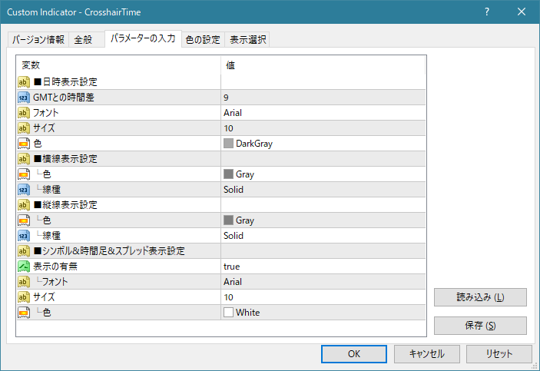Click the boolean icon beside 表示の有無
Viewport: 540px width, 371px height.
coord(24,267)
